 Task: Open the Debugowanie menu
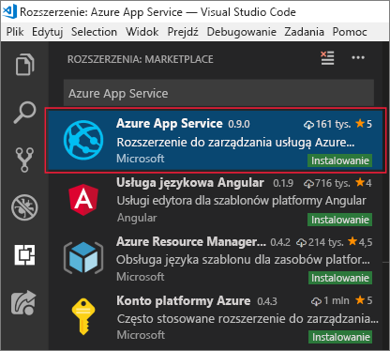click(x=242, y=32)
